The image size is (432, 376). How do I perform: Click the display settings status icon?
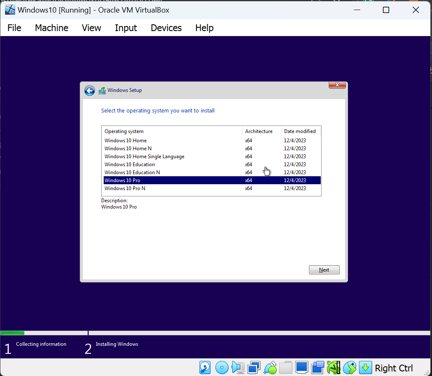point(302,368)
